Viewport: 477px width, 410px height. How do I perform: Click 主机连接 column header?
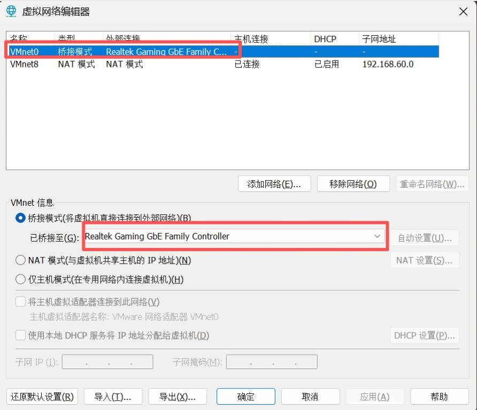coord(271,39)
